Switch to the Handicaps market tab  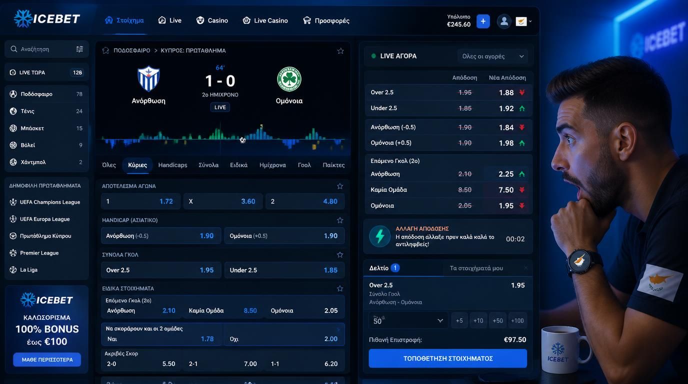172,165
